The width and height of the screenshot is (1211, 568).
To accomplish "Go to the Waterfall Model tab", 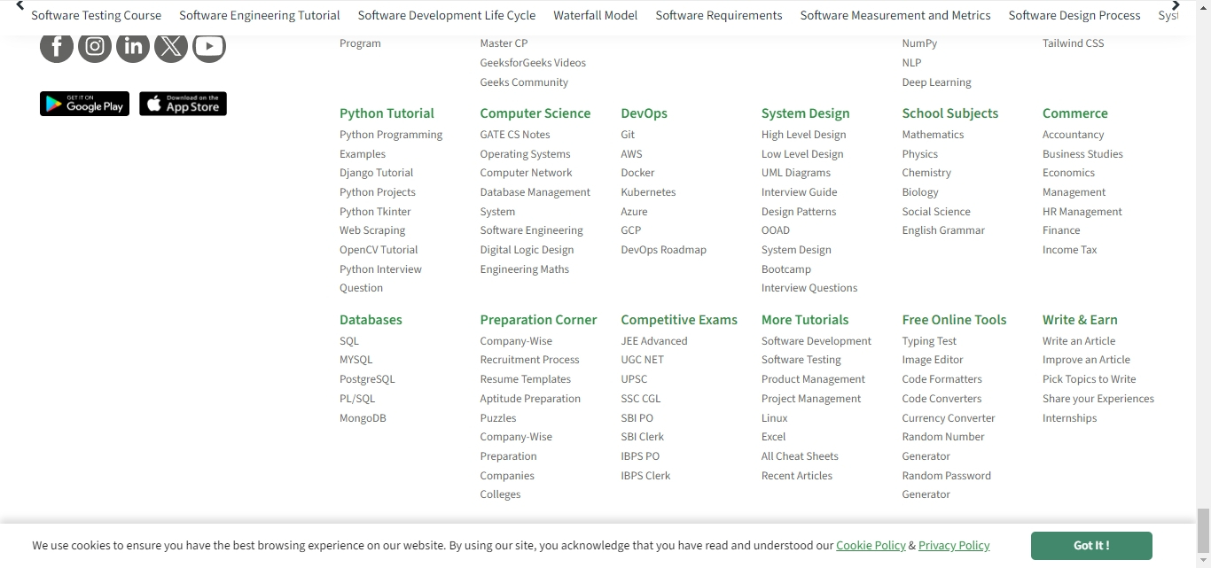I will click(596, 15).
